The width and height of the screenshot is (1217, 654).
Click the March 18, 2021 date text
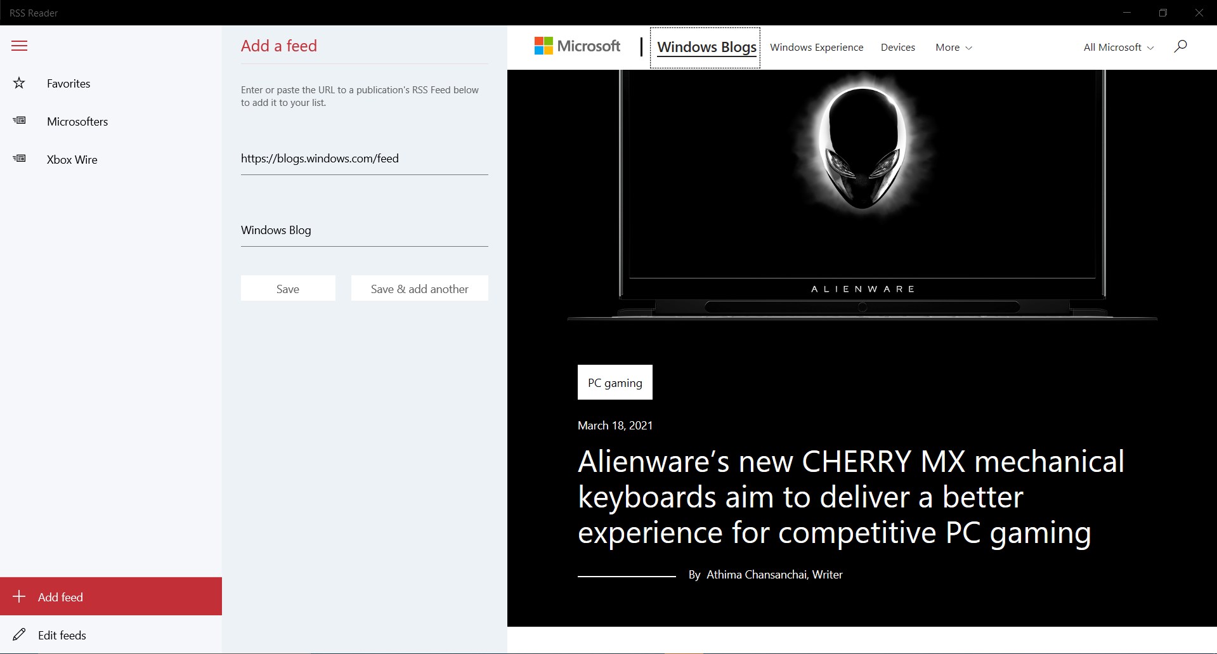tap(615, 426)
